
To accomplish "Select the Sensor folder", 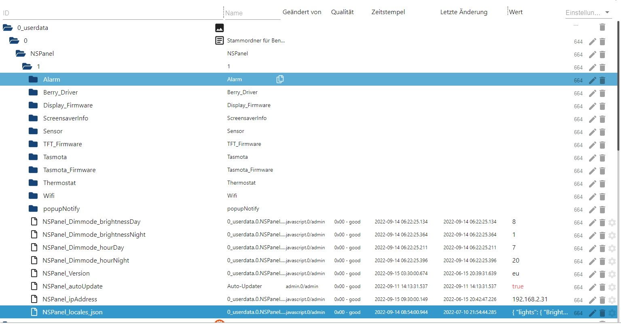I will click(53, 131).
